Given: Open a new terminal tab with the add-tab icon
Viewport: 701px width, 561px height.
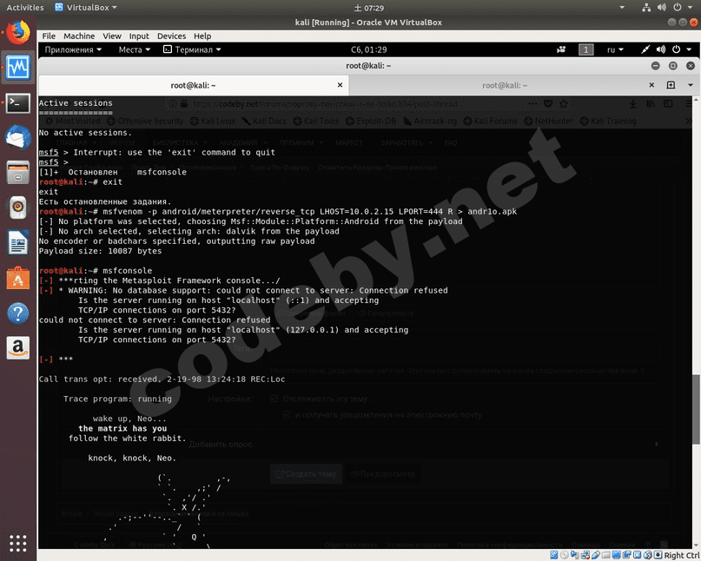Looking at the screenshot, I should pyautogui.click(x=671, y=85).
